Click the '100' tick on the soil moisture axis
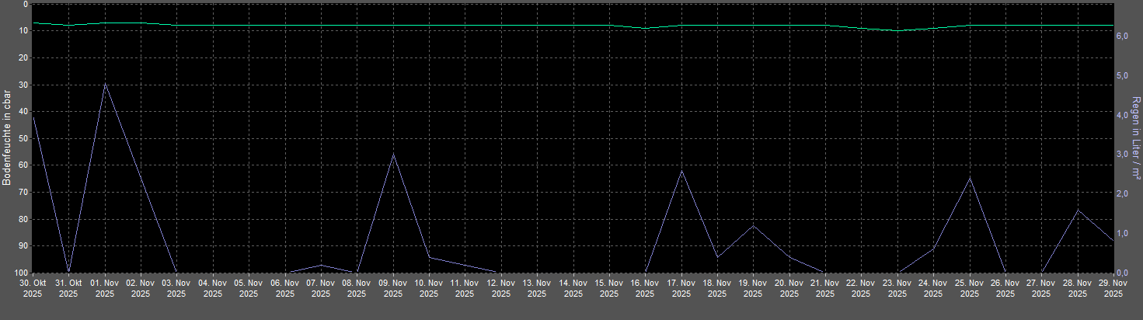The image size is (1143, 320). 21,273
